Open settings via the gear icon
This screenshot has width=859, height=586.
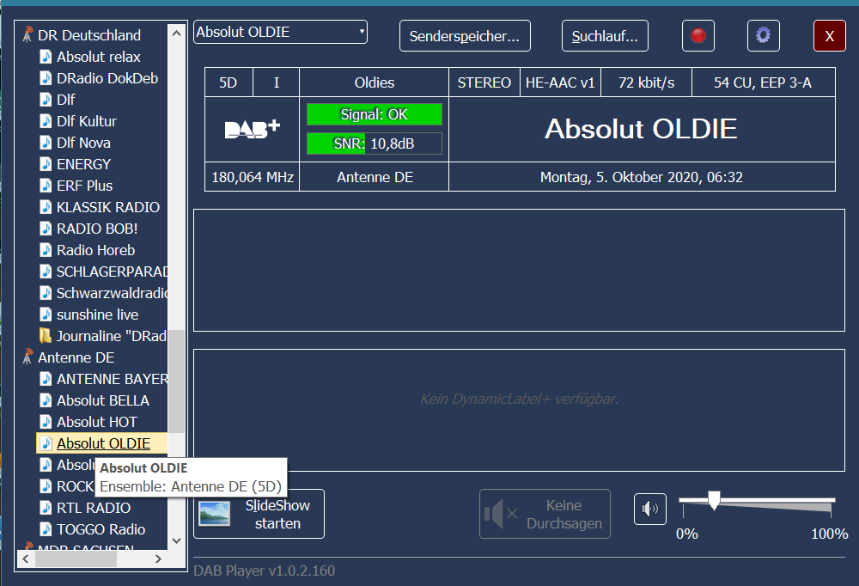763,36
